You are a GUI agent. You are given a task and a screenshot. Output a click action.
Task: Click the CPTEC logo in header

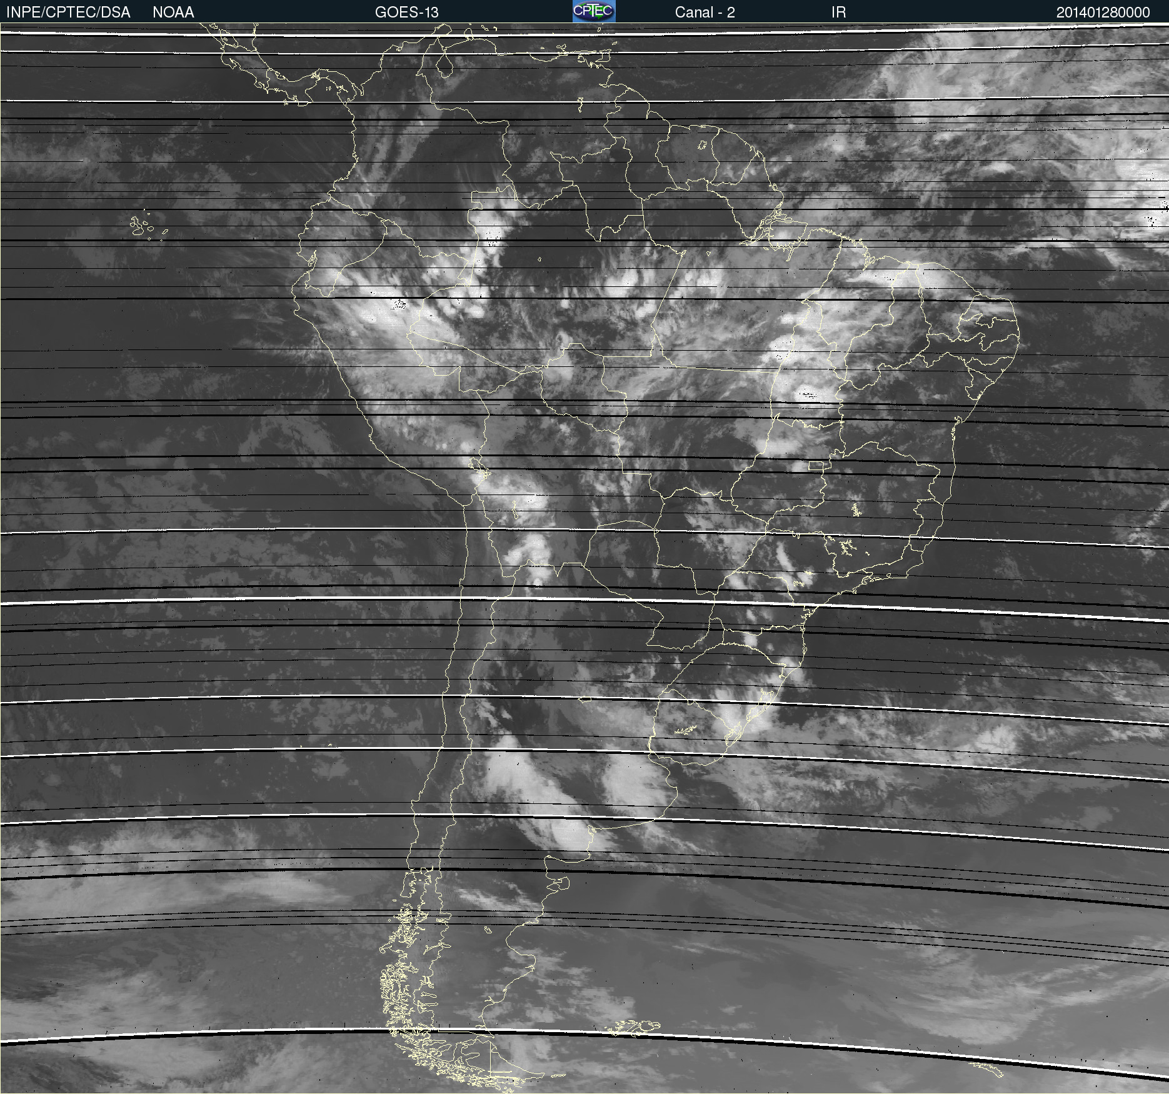(x=594, y=11)
